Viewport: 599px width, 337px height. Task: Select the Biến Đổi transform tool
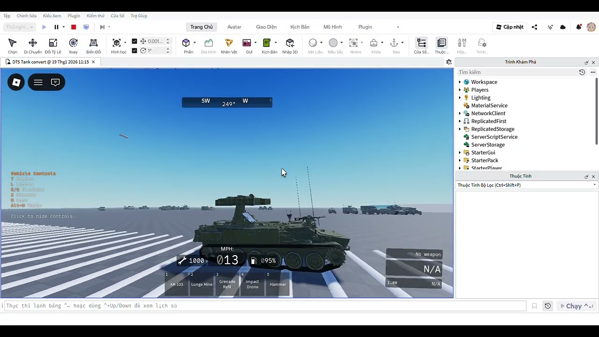tap(94, 46)
